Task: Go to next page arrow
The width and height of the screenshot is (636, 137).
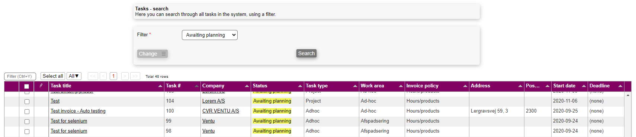Action: tap(125, 76)
